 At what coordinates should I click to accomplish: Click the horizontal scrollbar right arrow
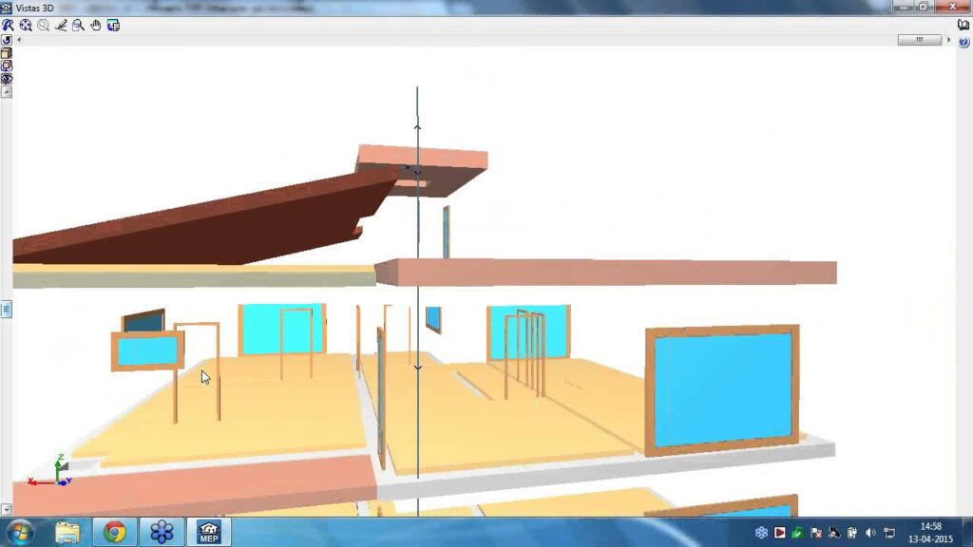click(x=948, y=40)
